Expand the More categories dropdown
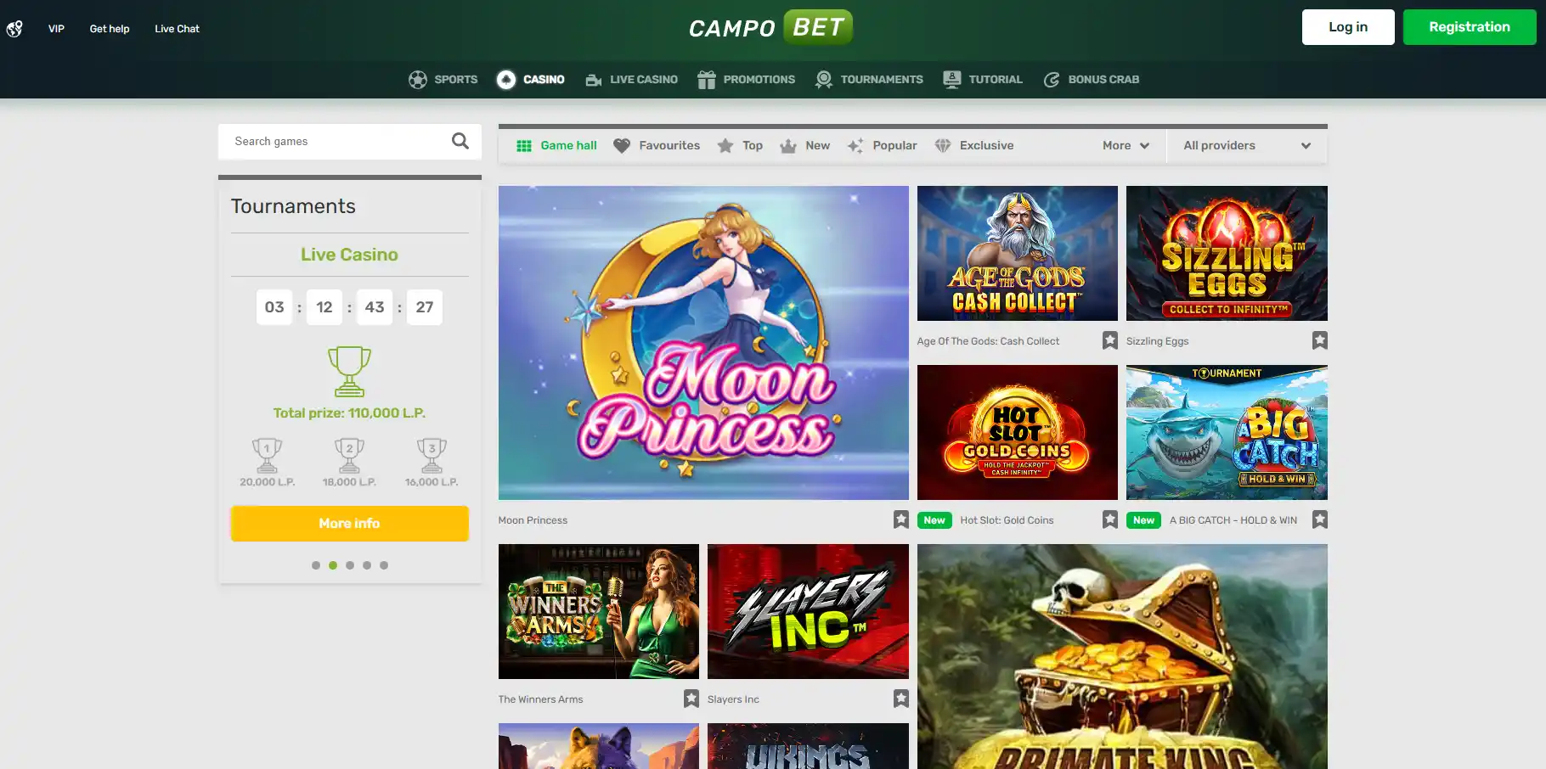Image resolution: width=1546 pixels, height=769 pixels. 1126,146
